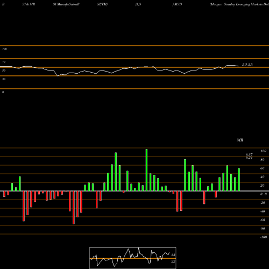Screen dimensions: 269x269
Task: Click the deepest red MR histogram bar
Action: click(x=74, y=208)
